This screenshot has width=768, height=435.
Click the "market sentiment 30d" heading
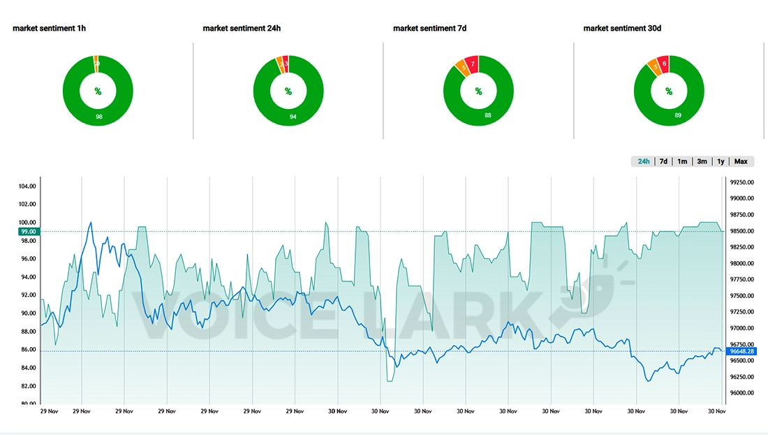pos(622,29)
